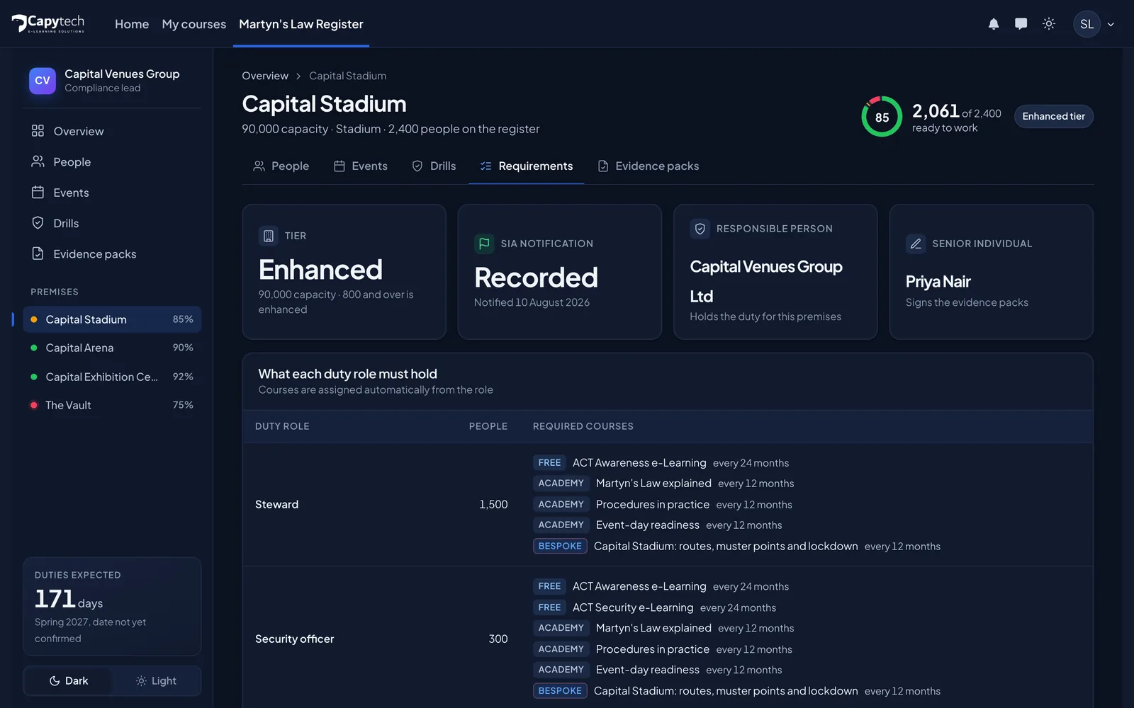Open My courses in top navigation
The height and width of the screenshot is (708, 1134).
(x=194, y=24)
